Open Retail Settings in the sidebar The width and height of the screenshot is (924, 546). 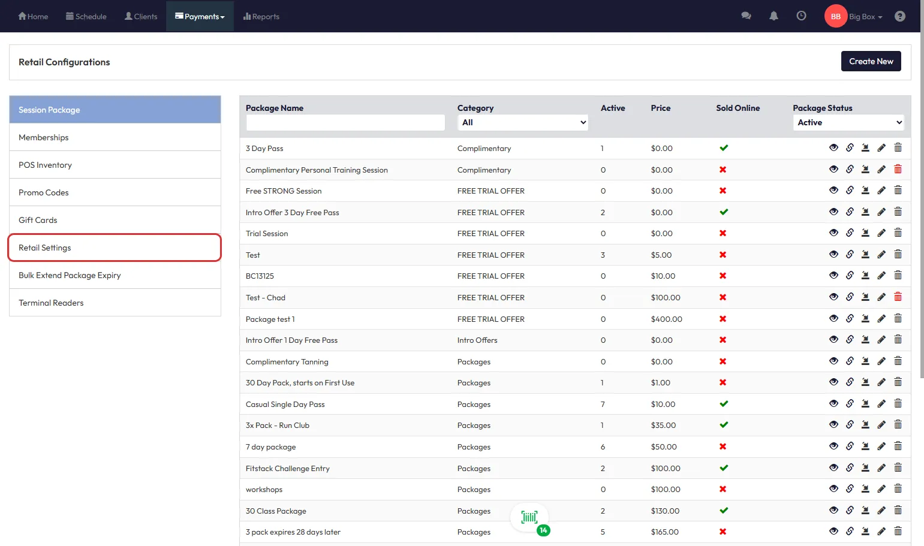point(115,248)
